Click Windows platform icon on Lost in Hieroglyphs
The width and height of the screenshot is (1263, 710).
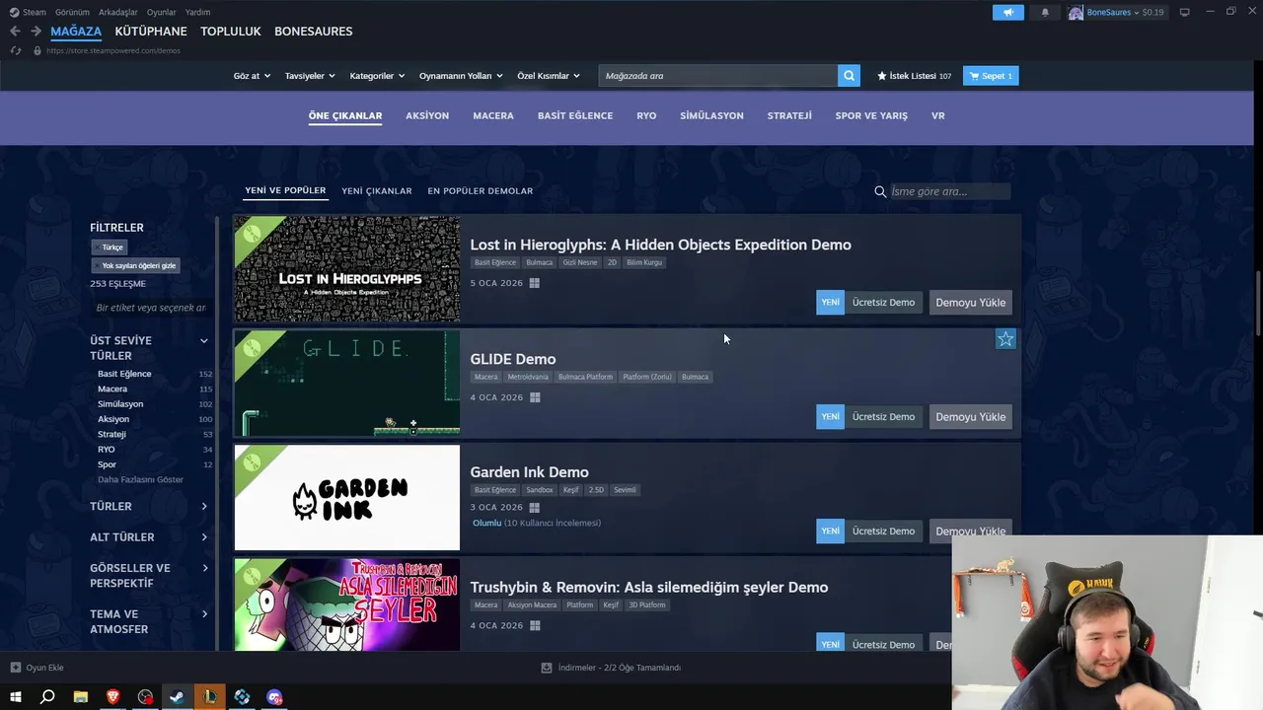(x=535, y=283)
